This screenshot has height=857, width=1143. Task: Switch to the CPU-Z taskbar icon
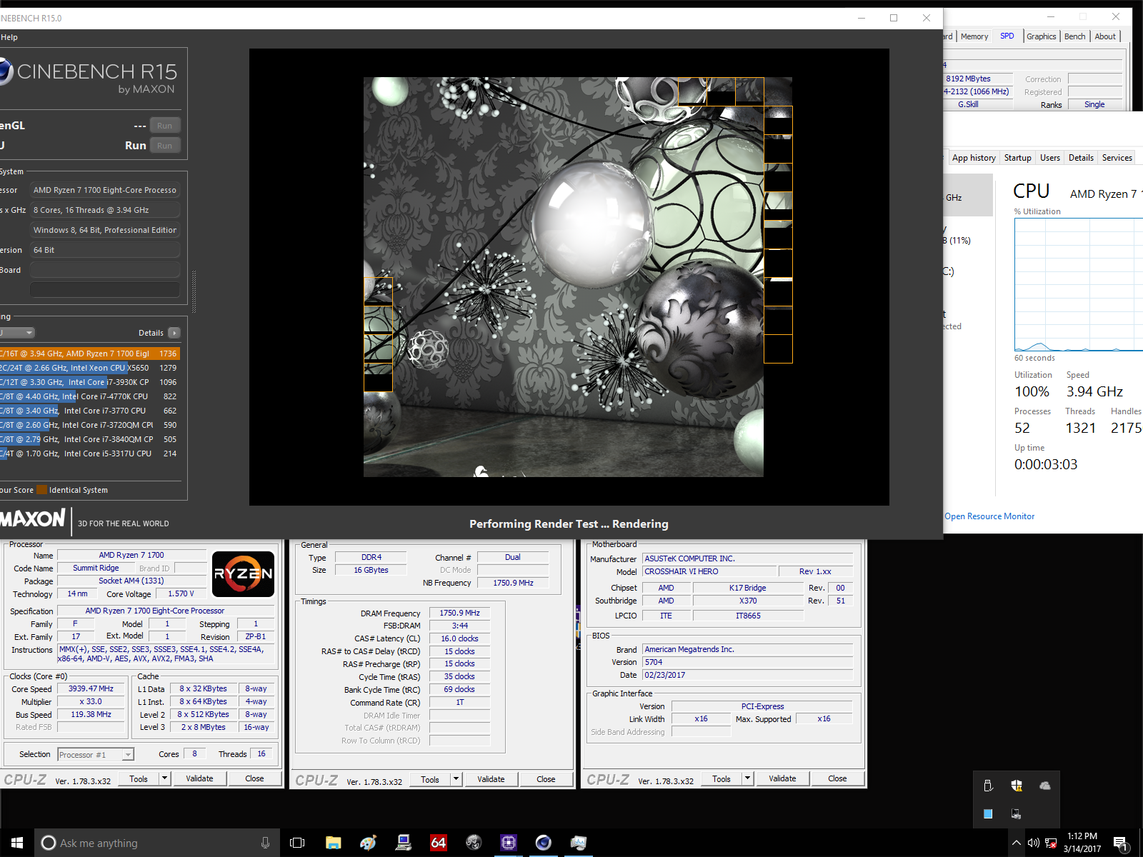(x=508, y=843)
